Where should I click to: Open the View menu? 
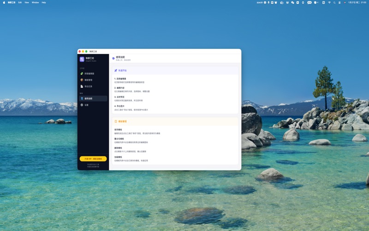click(27, 2)
